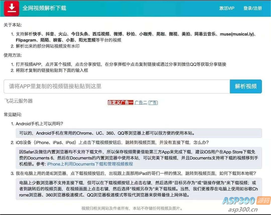Open the 激活VIP navigation item

pos(227,8)
